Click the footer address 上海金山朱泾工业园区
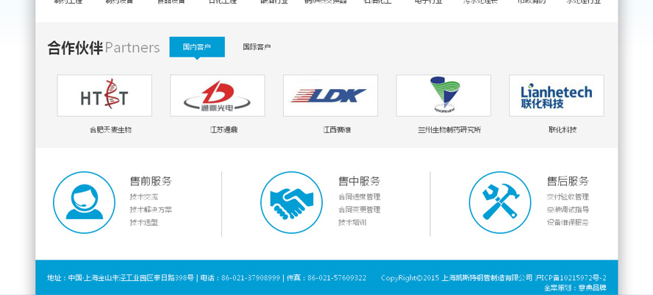The width and height of the screenshot is (653, 295). [120, 278]
